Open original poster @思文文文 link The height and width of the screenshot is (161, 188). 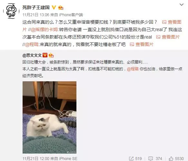tap(32, 55)
